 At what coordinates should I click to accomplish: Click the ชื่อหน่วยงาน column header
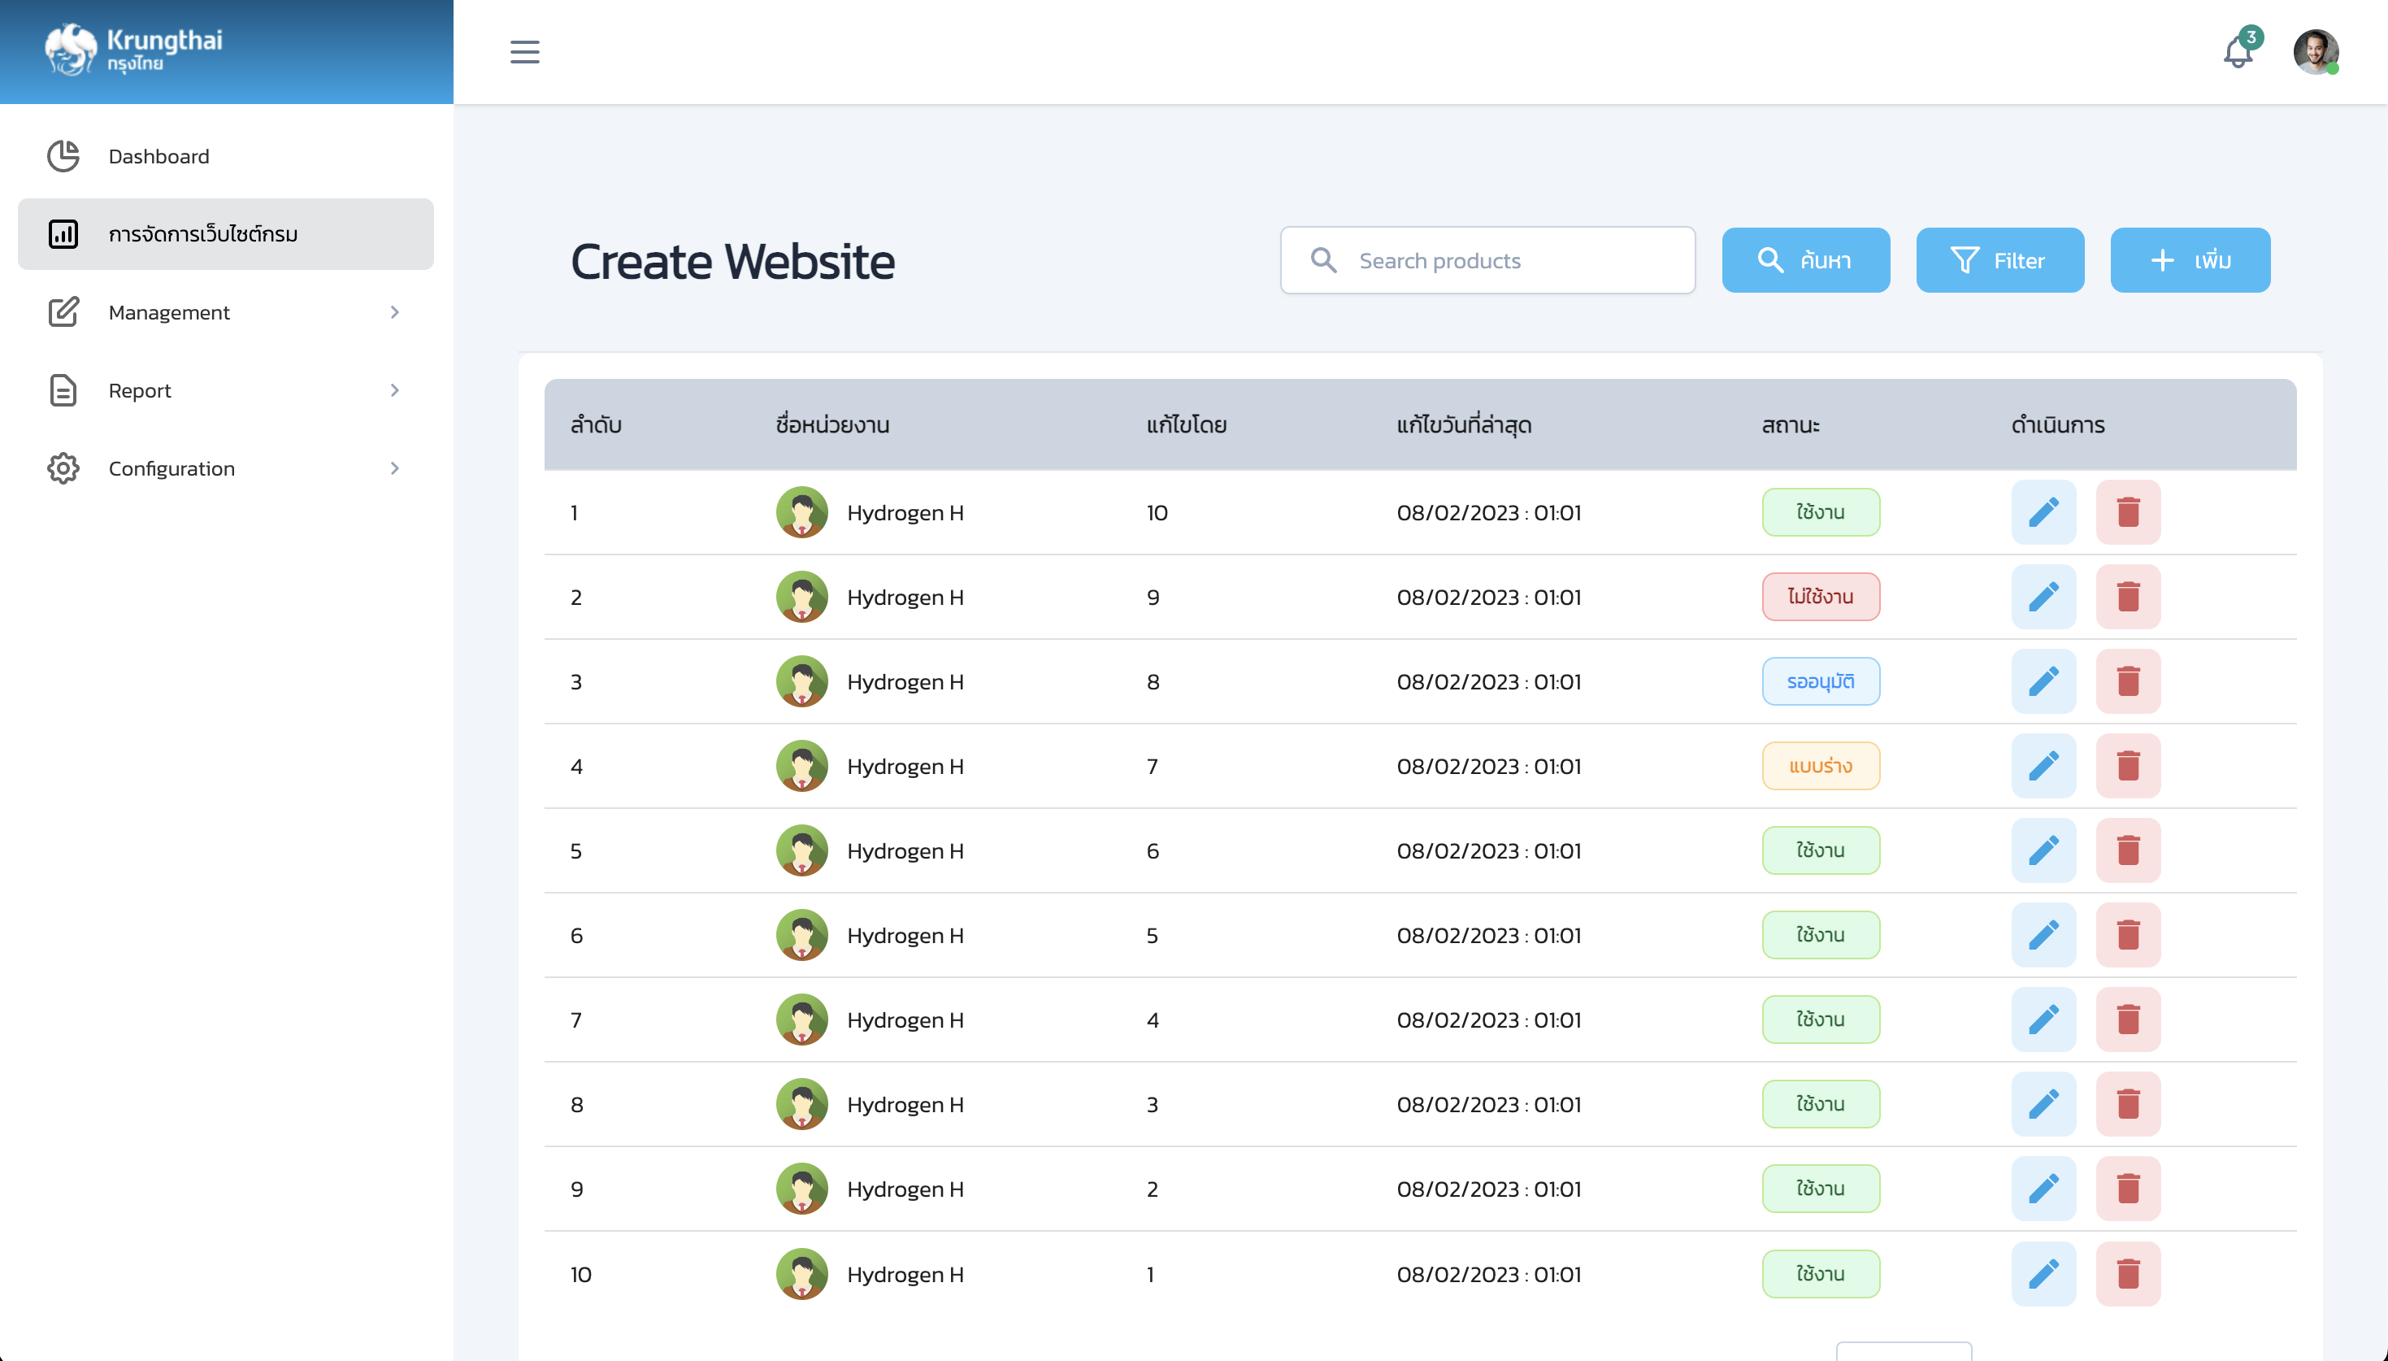click(831, 425)
